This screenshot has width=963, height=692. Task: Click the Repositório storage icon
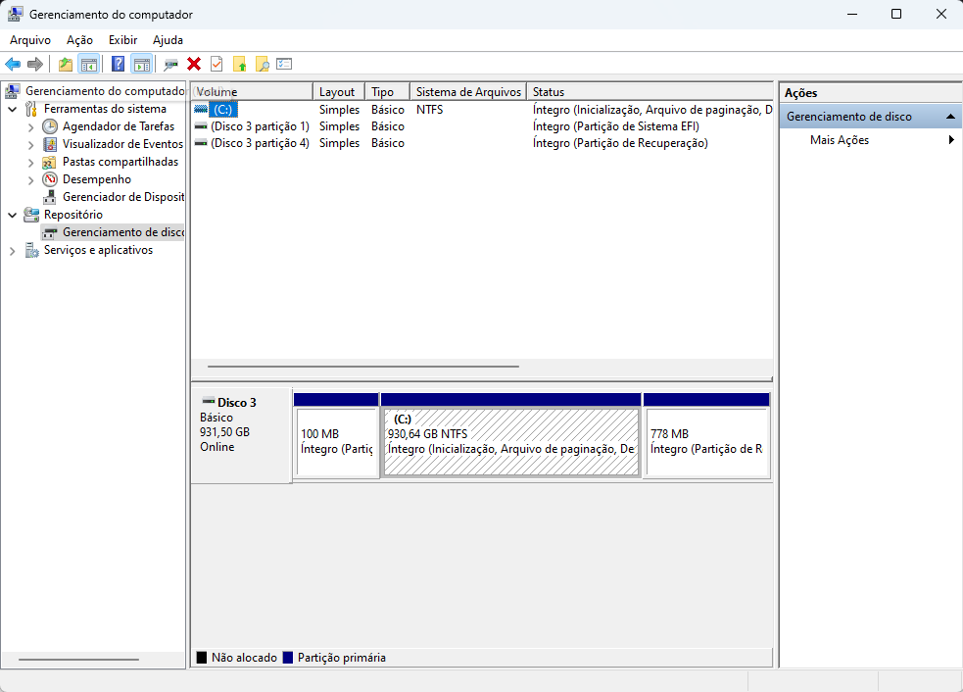(x=31, y=215)
